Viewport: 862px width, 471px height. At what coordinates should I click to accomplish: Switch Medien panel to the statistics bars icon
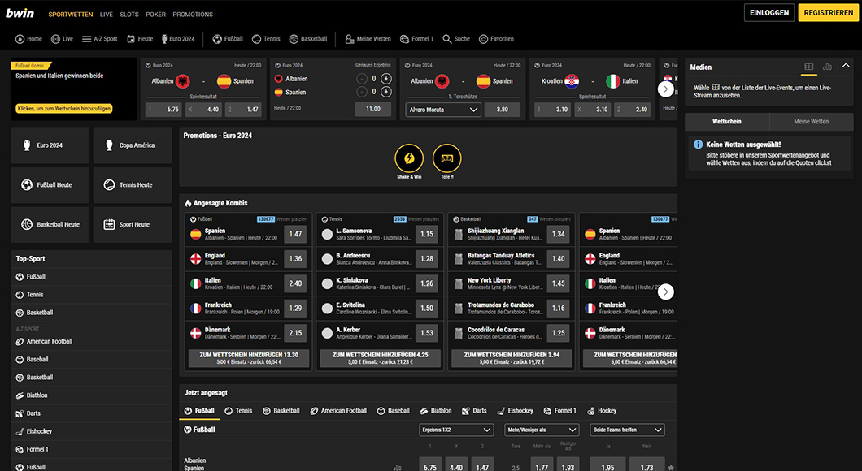click(827, 67)
